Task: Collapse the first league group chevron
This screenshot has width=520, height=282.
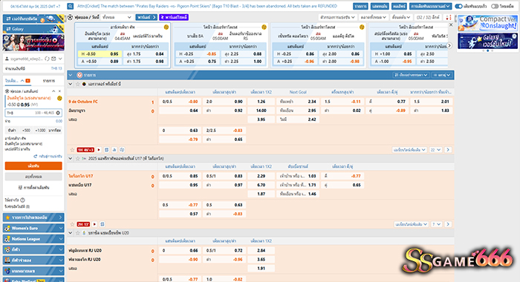Action: [x=71, y=84]
